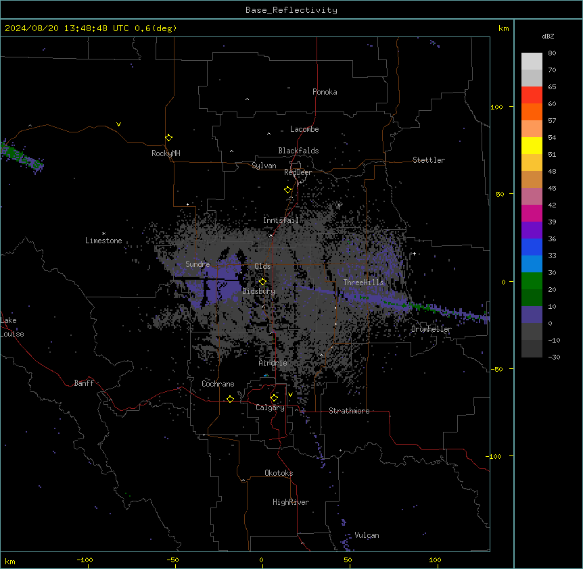Click the white plus marker north of Drumheller

[414, 253]
